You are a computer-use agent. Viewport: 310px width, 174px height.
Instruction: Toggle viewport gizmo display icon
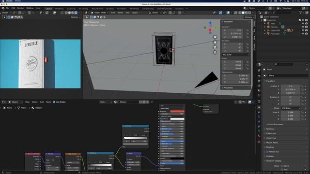point(221,13)
